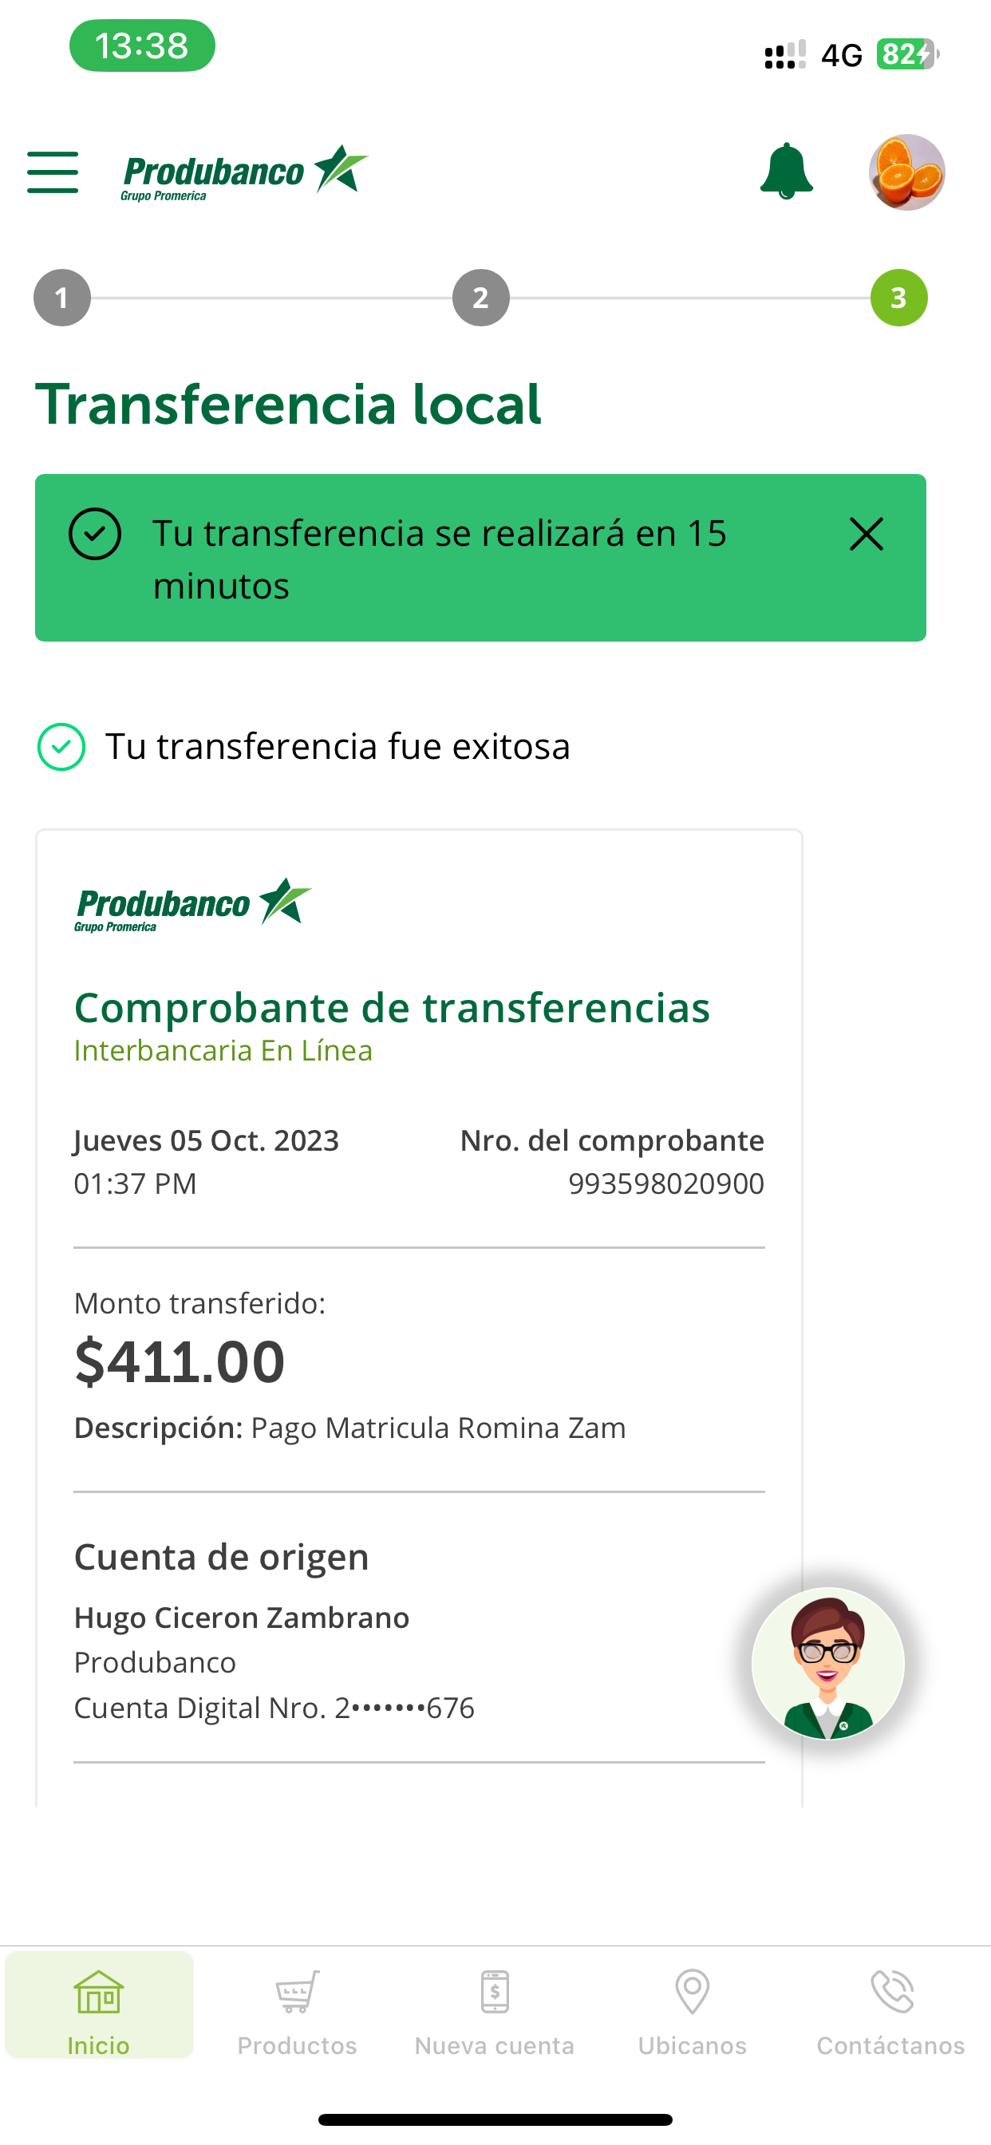Viewport: 991px width, 2145px height.
Task: Tap the checkmark icon in green banner
Action: (95, 534)
